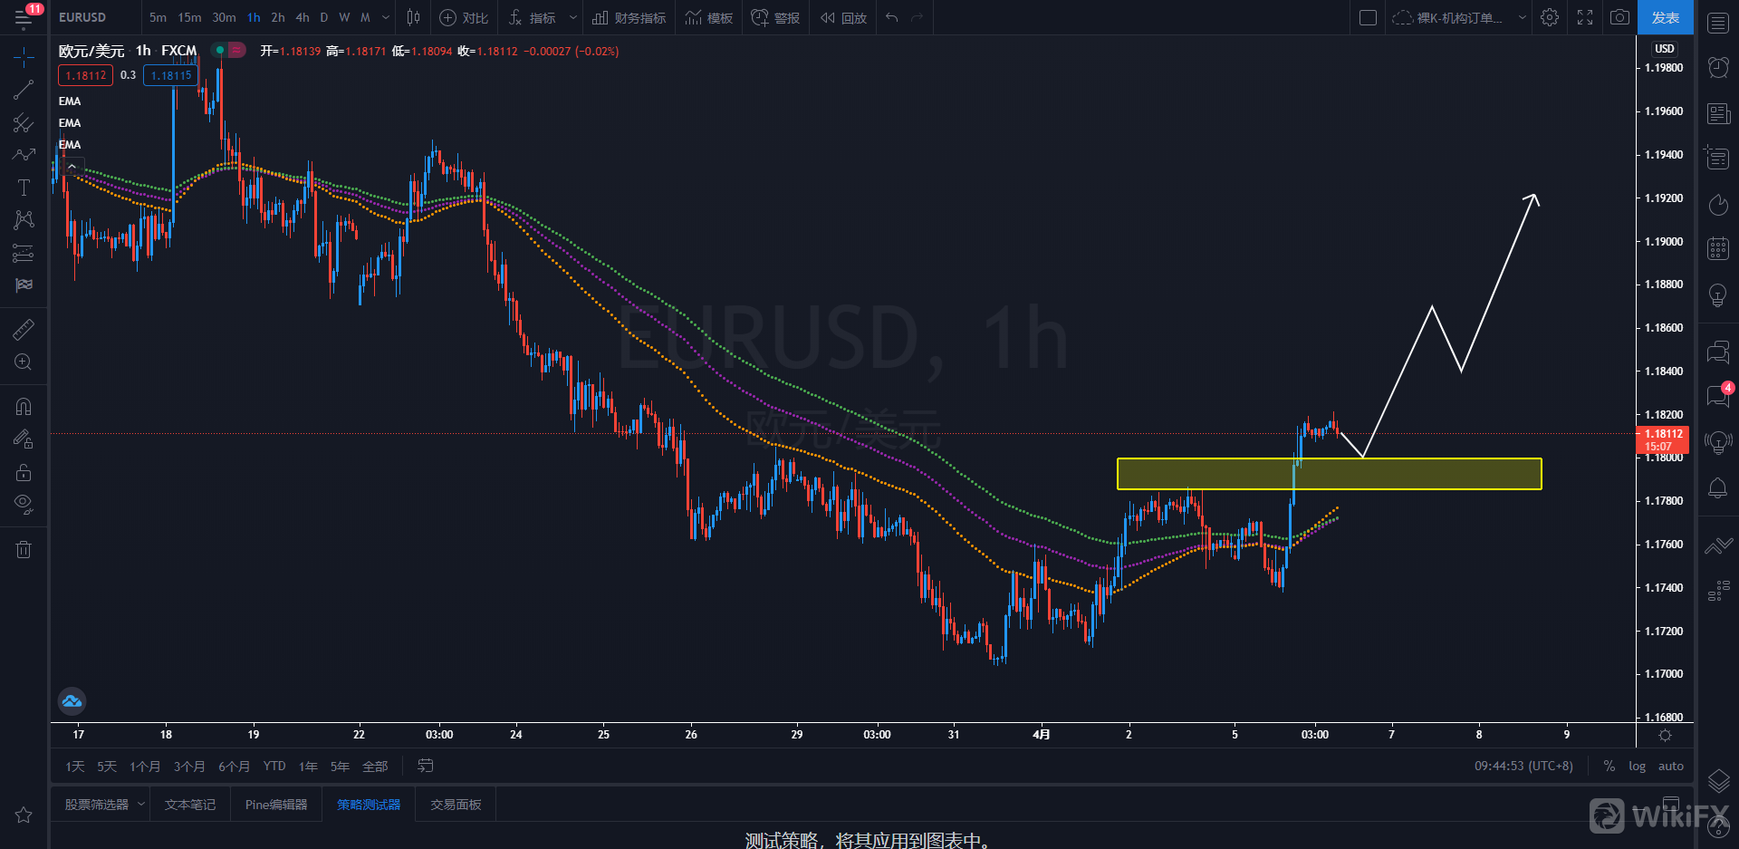Click the Compare symbol button

coord(464,17)
